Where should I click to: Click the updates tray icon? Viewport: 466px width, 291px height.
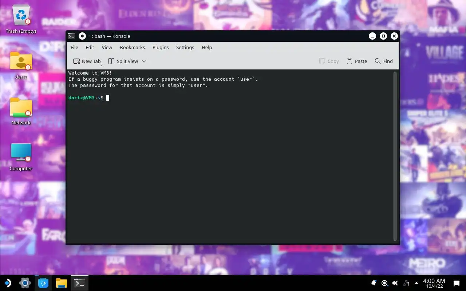384,283
